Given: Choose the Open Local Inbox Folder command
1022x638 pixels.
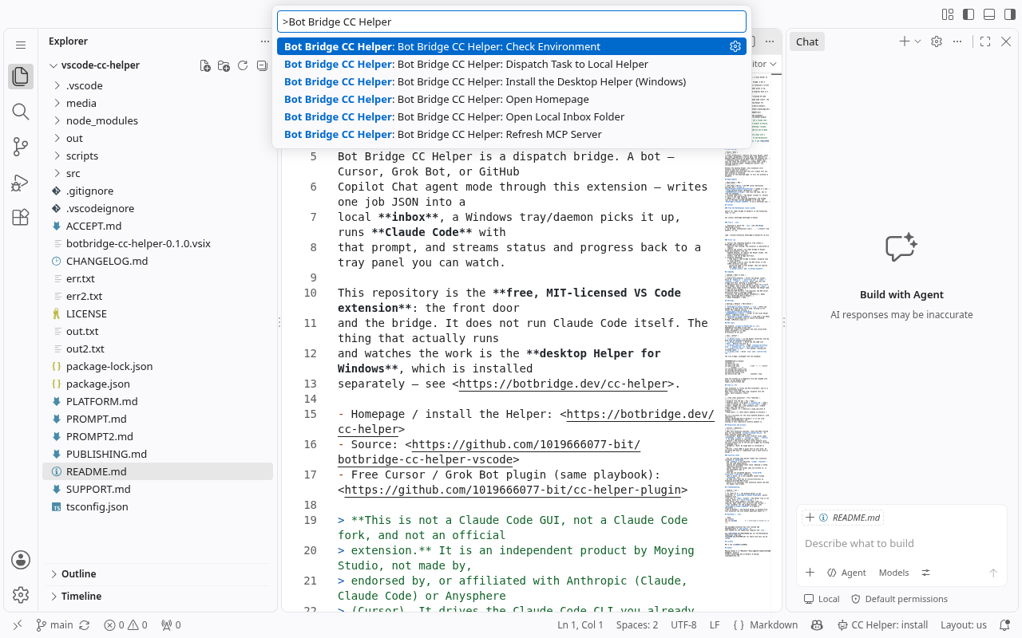Looking at the screenshot, I should 511,116.
